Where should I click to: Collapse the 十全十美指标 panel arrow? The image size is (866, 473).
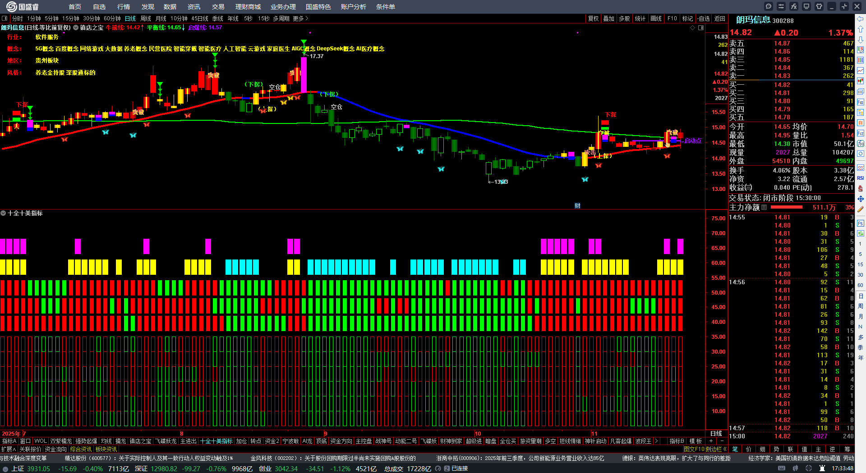(3, 213)
